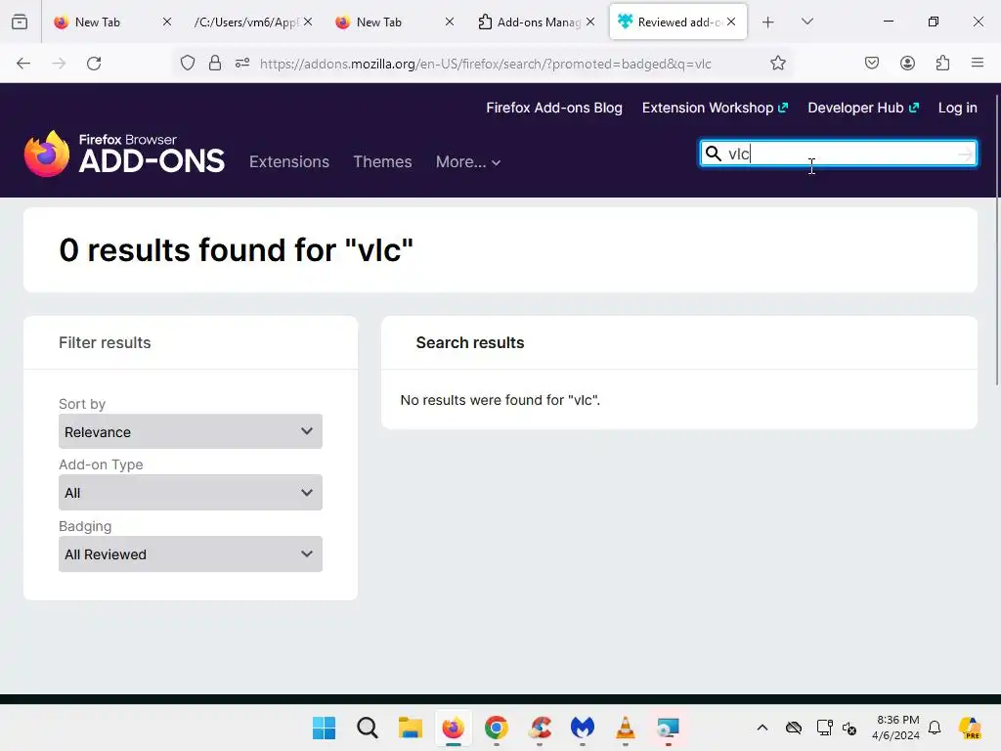Viewport: 1001px width, 751px height.
Task: Click Firefox icon in taskbar
Action: point(454,728)
